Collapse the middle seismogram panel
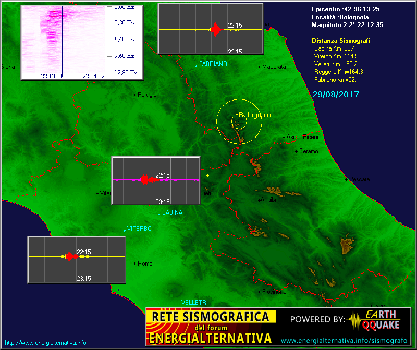The image size is (417, 350). pyautogui.click(x=155, y=180)
